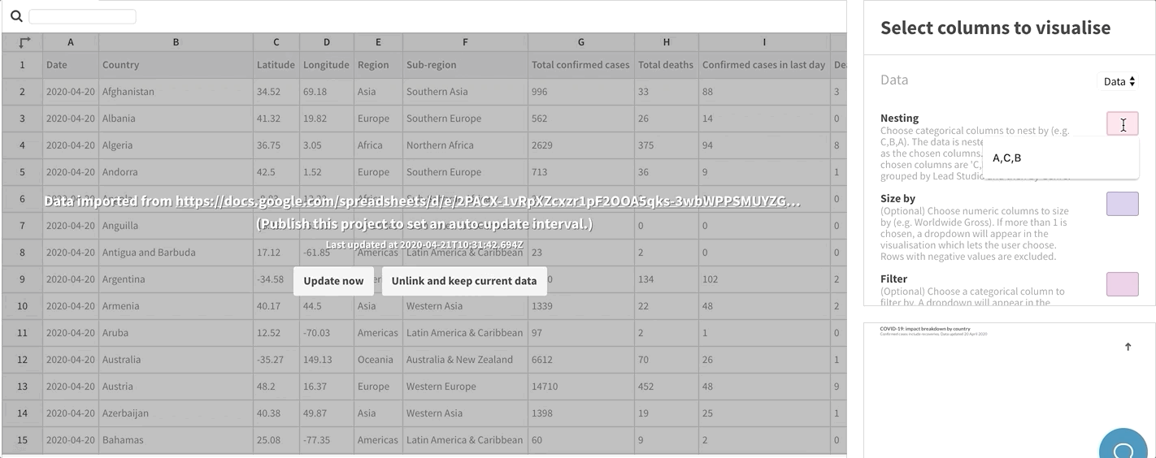The image size is (1156, 458).
Task: Click the Confirmed cases in last day header
Action: pyautogui.click(x=764, y=65)
